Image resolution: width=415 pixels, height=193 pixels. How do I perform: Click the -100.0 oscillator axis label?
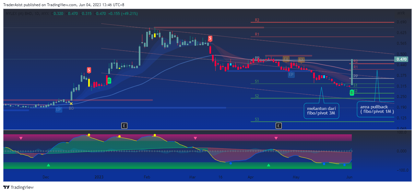coord(402,170)
